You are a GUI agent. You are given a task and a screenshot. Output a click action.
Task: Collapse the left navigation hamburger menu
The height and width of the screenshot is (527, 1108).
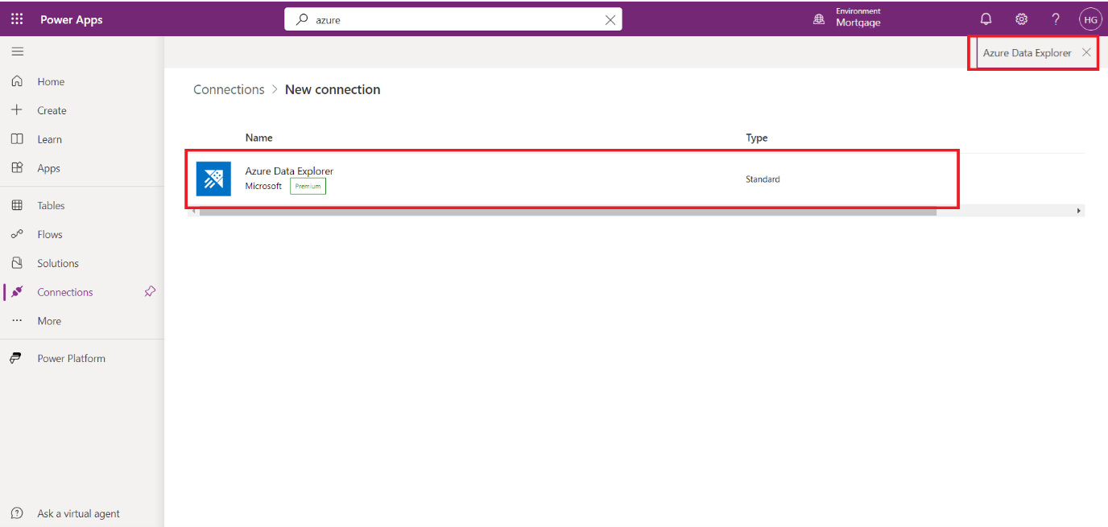(x=17, y=51)
